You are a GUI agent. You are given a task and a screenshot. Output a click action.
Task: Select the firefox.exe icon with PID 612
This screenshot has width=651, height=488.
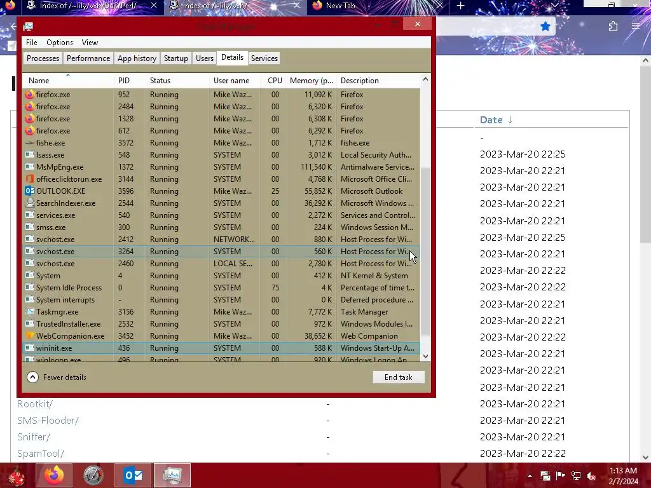coord(29,131)
